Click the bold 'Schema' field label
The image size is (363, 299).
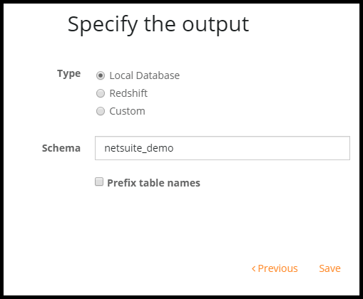coord(61,148)
